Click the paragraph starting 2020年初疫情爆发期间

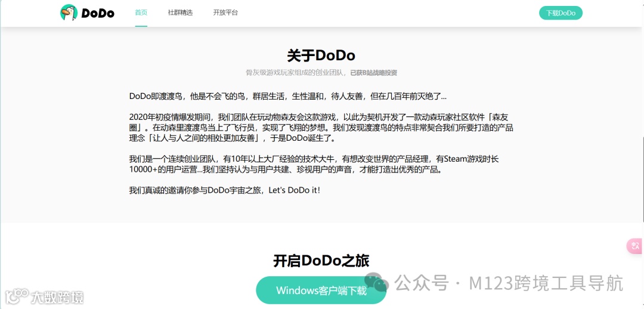[x=321, y=128]
